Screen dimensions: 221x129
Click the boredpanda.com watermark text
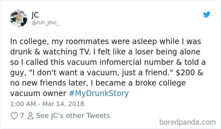tap(187, 122)
